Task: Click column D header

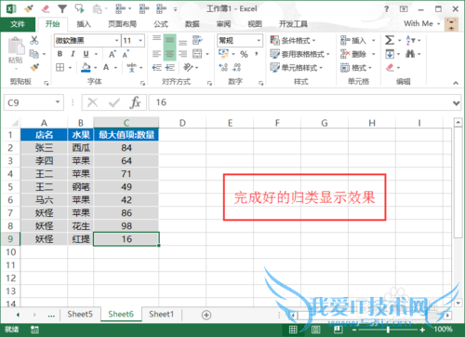Action: tap(182, 123)
